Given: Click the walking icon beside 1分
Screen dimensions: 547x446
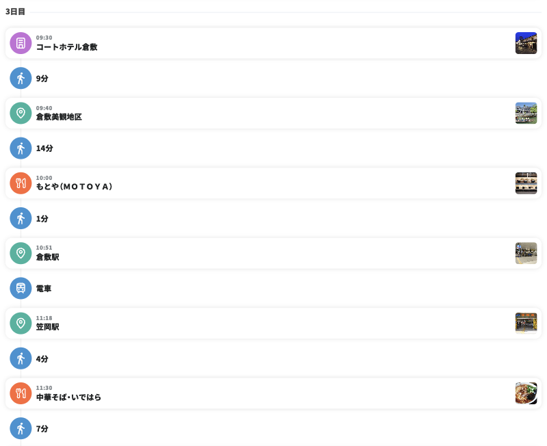Looking at the screenshot, I should 21,218.
